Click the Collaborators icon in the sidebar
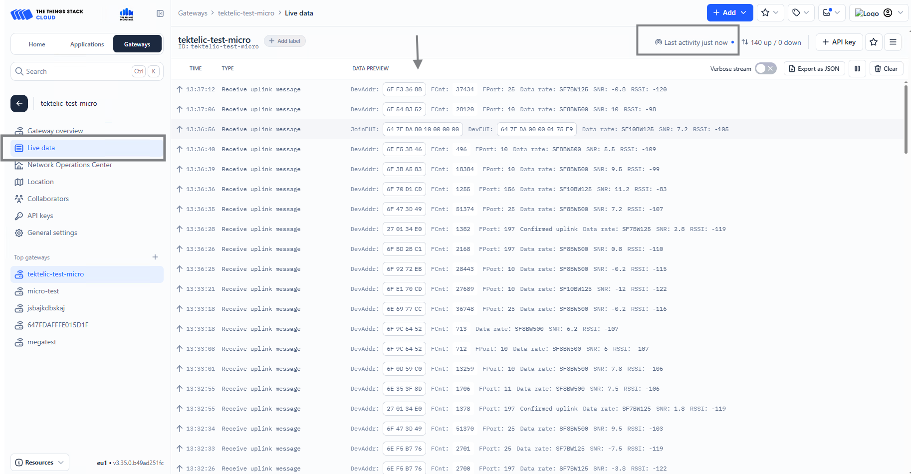The width and height of the screenshot is (911, 474). pos(19,199)
